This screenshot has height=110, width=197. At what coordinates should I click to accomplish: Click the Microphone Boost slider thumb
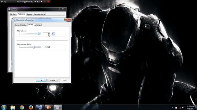click(34, 47)
